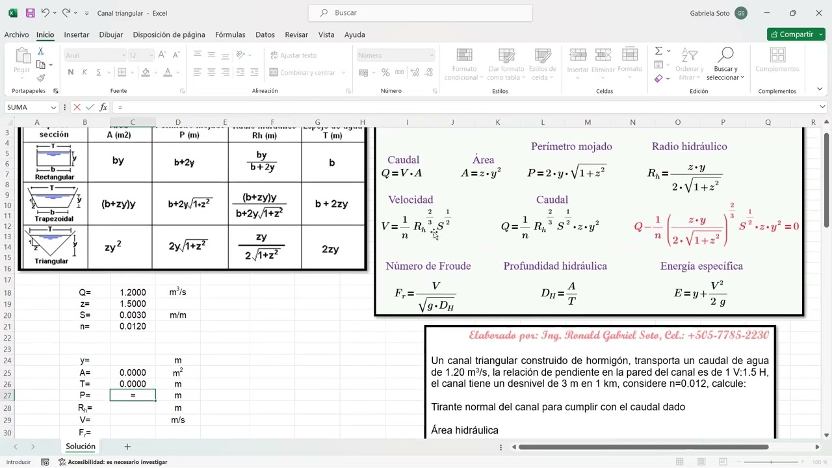Toggle align left for cell text
The height and width of the screenshot is (468, 832).
click(198, 72)
